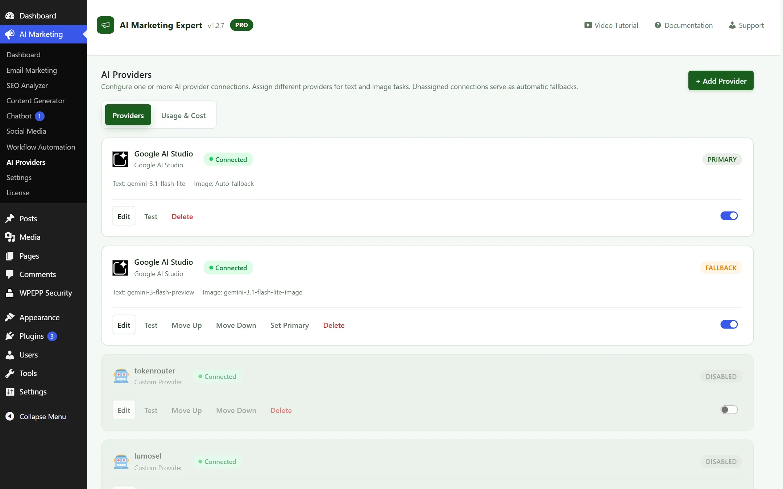Click the Plugins plug icon
This screenshot has width=783, height=489.
(10, 336)
